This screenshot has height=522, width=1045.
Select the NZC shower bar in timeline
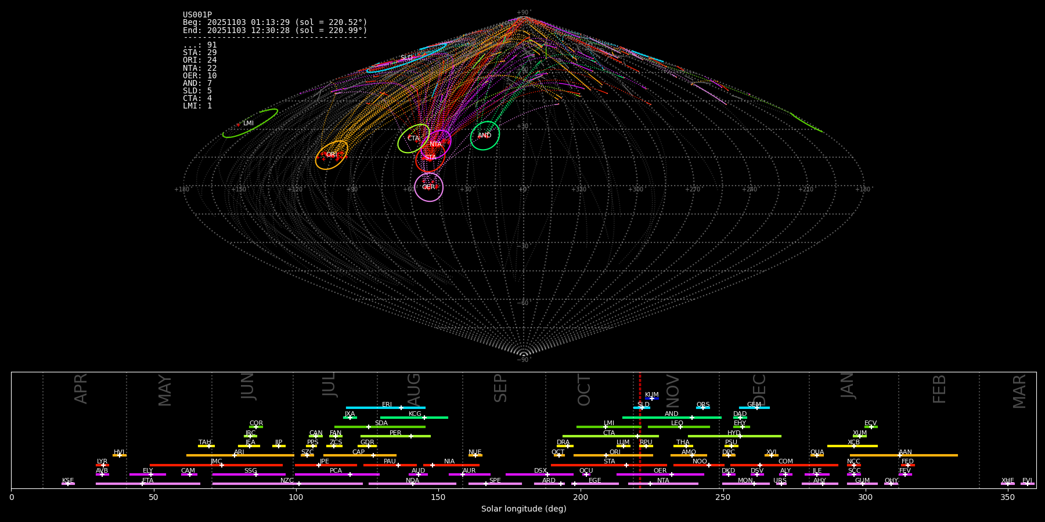[x=287, y=484]
